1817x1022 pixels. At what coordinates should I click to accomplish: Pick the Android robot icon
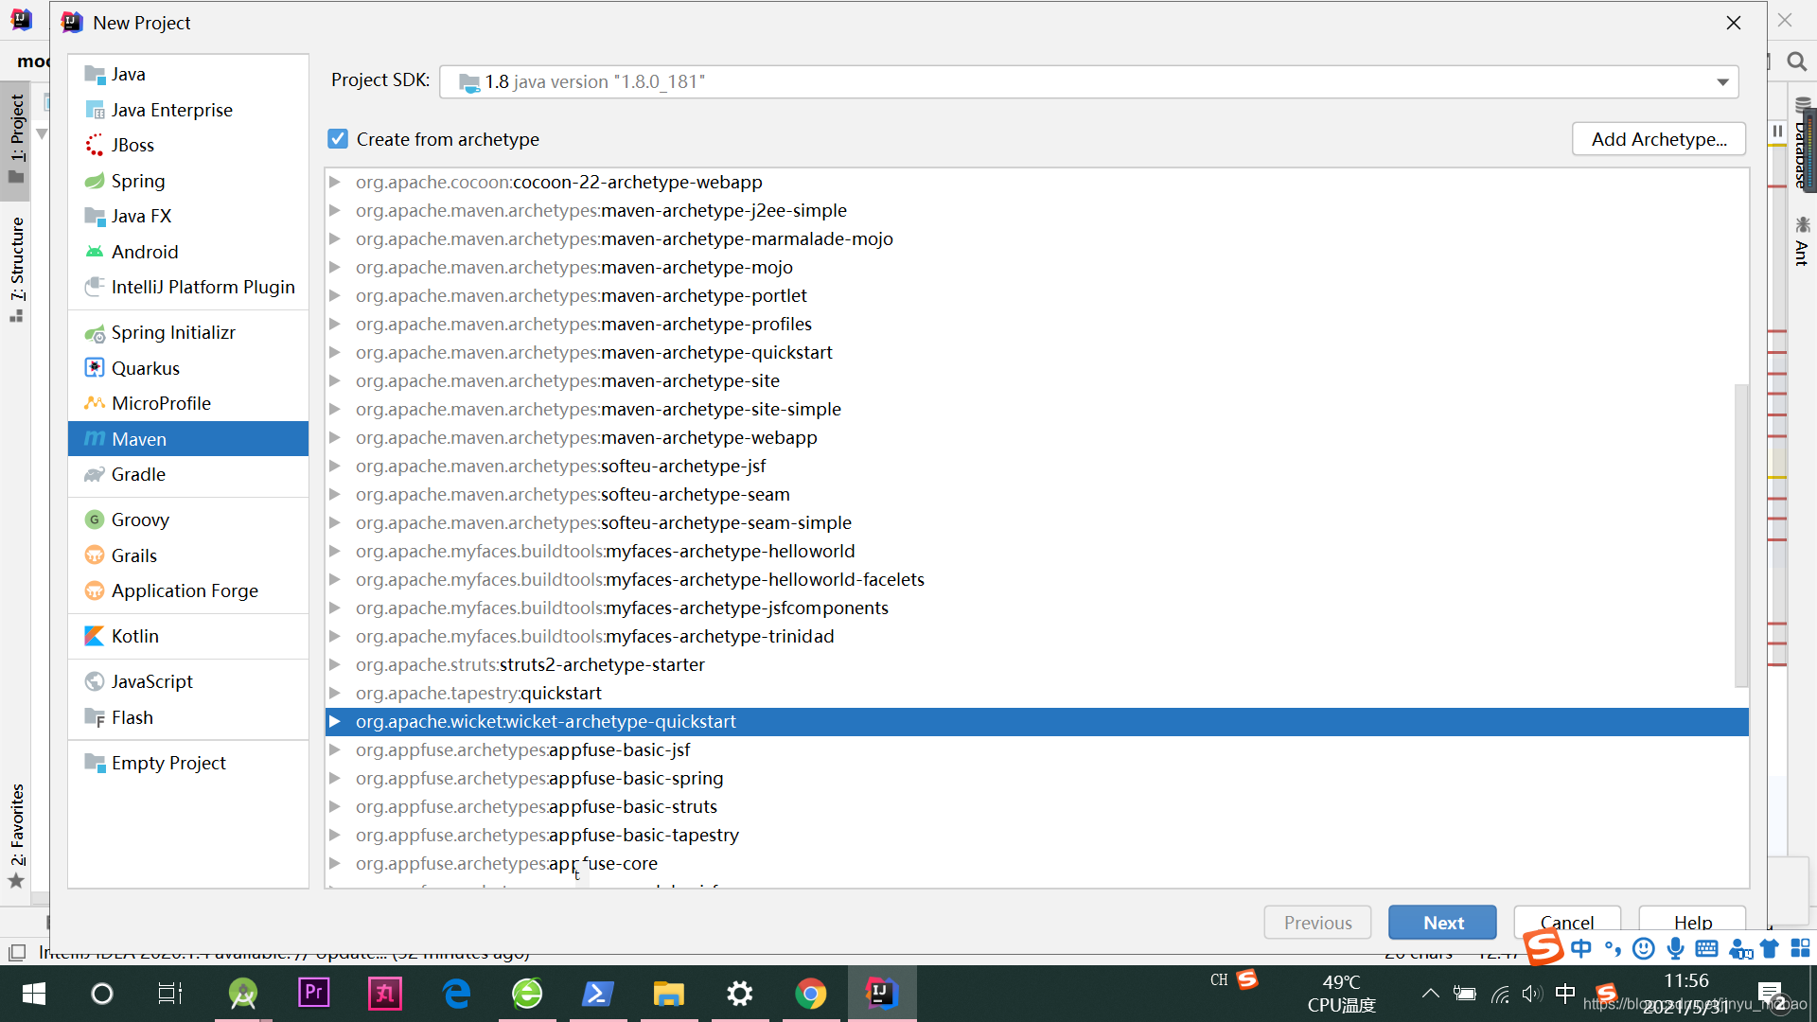tap(95, 252)
